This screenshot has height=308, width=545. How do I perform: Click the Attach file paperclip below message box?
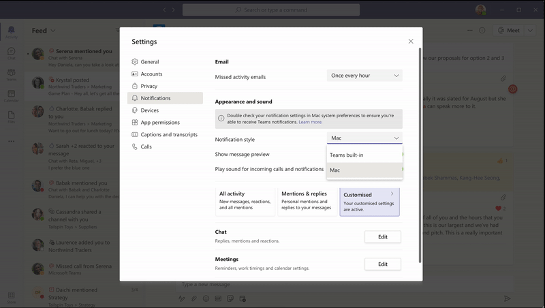[x=194, y=298]
